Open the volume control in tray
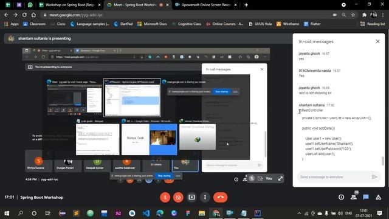 pyautogui.click(x=340, y=214)
